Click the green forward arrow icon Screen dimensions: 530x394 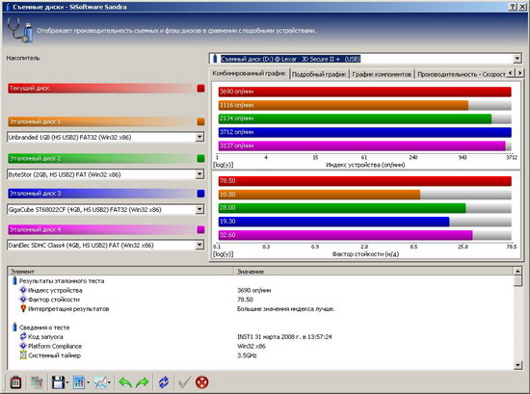coord(143,382)
